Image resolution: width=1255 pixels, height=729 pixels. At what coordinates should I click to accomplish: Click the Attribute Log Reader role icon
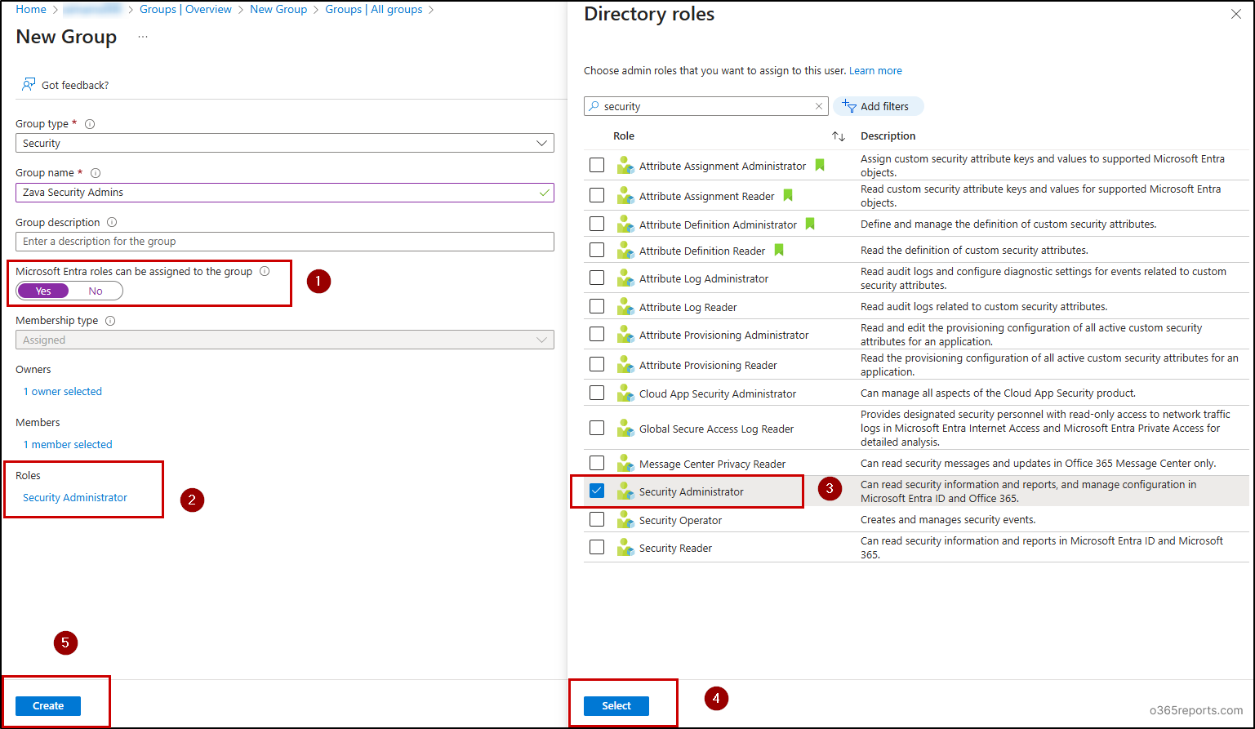[x=625, y=307]
